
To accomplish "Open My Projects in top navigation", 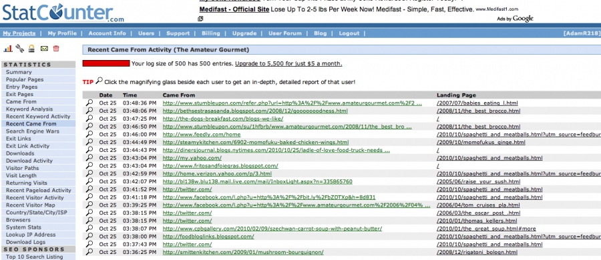I will [x=19, y=33].
